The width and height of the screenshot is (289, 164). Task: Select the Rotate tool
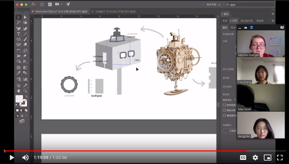(18, 51)
